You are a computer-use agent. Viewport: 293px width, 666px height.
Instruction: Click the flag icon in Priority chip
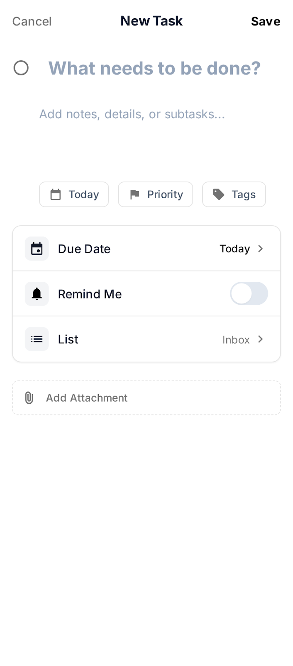(134, 194)
